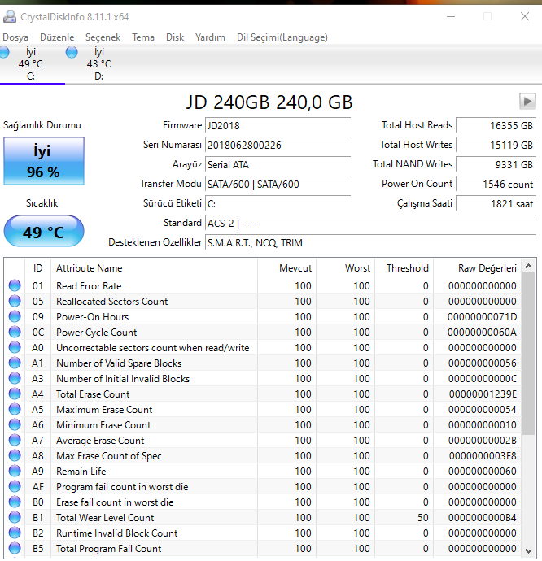
Task: Click the 49 °C temperature button
Action: pos(44,232)
